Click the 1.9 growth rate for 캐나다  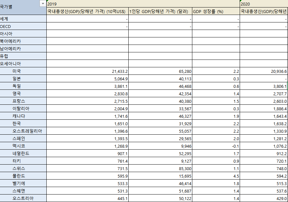pyautogui.click(x=216, y=116)
